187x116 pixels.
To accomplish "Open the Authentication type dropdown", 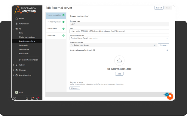I will tap(119, 38).
